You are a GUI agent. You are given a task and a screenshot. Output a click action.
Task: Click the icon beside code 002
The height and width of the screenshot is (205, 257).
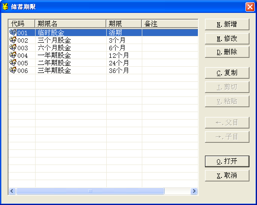pyautogui.click(x=13, y=40)
